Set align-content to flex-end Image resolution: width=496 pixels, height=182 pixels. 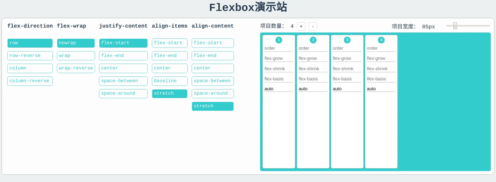click(x=212, y=56)
